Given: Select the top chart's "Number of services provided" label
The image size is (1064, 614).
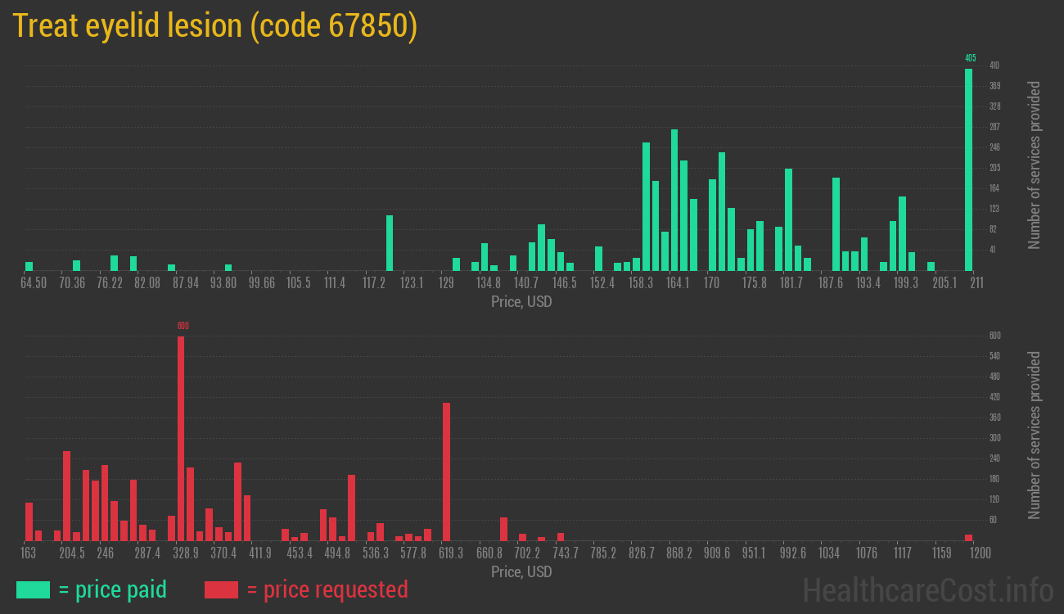Looking at the screenshot, I should coord(1035,165).
